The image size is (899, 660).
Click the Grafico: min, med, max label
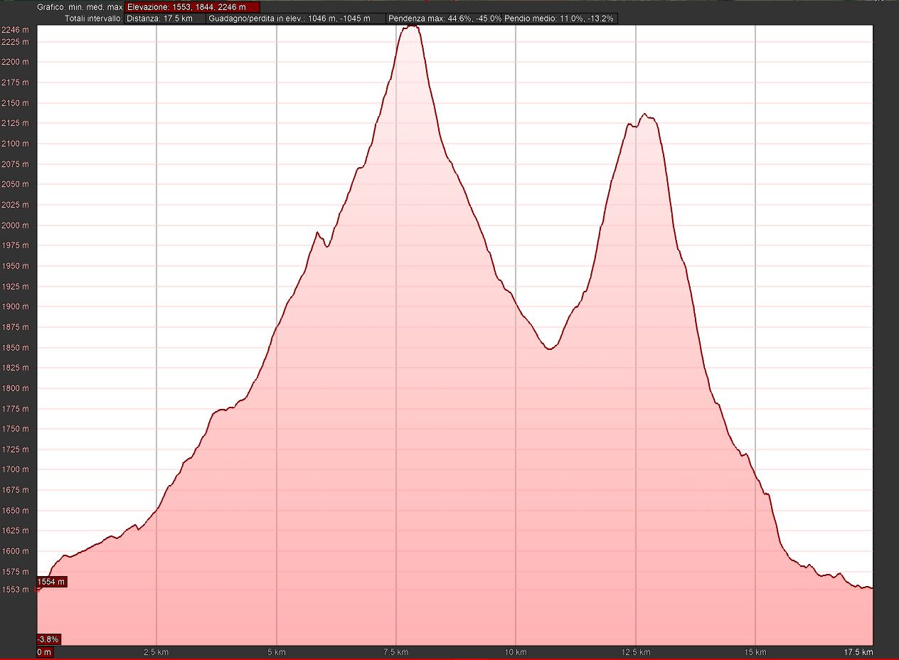click(x=80, y=7)
